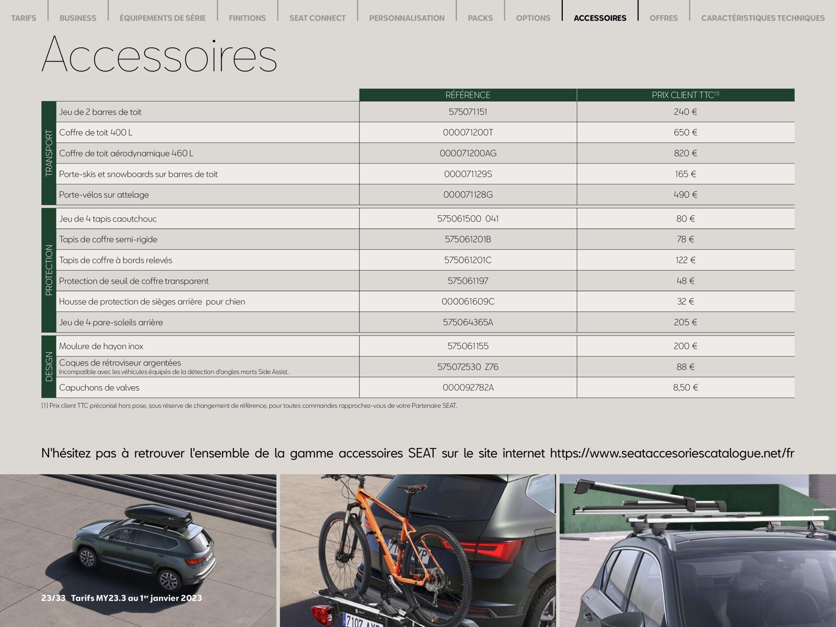This screenshot has width=836, height=627.
Task: Click the roof box car photo
Action: [138, 550]
